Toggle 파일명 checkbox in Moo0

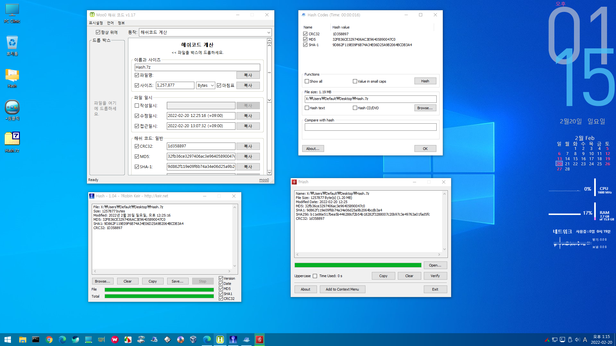[137, 75]
